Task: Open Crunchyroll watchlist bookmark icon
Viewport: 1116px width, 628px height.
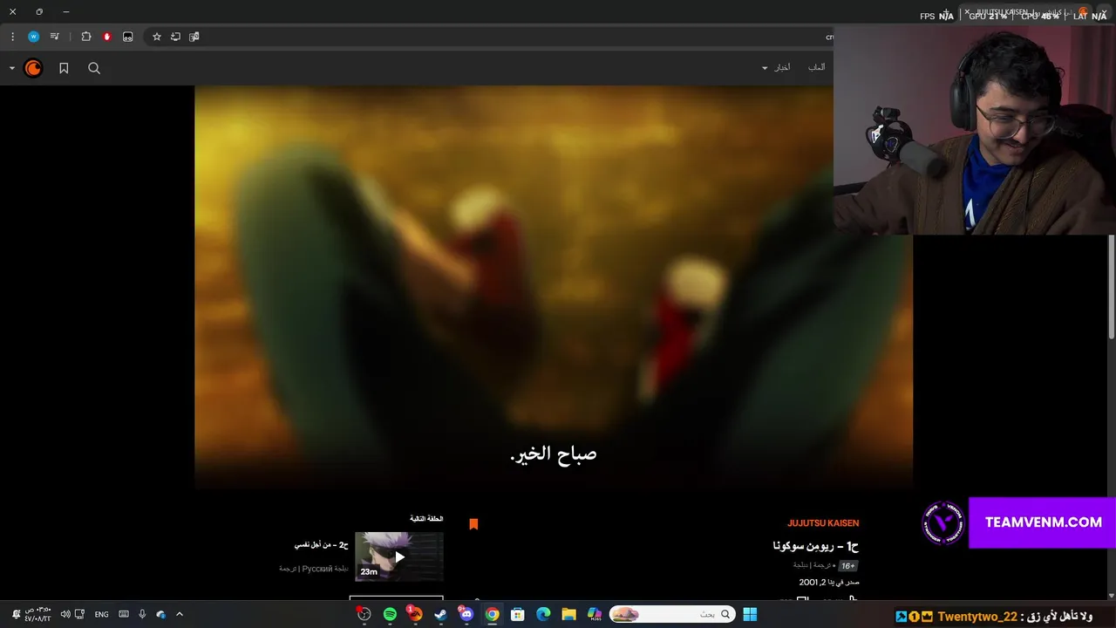Action: 64,68
